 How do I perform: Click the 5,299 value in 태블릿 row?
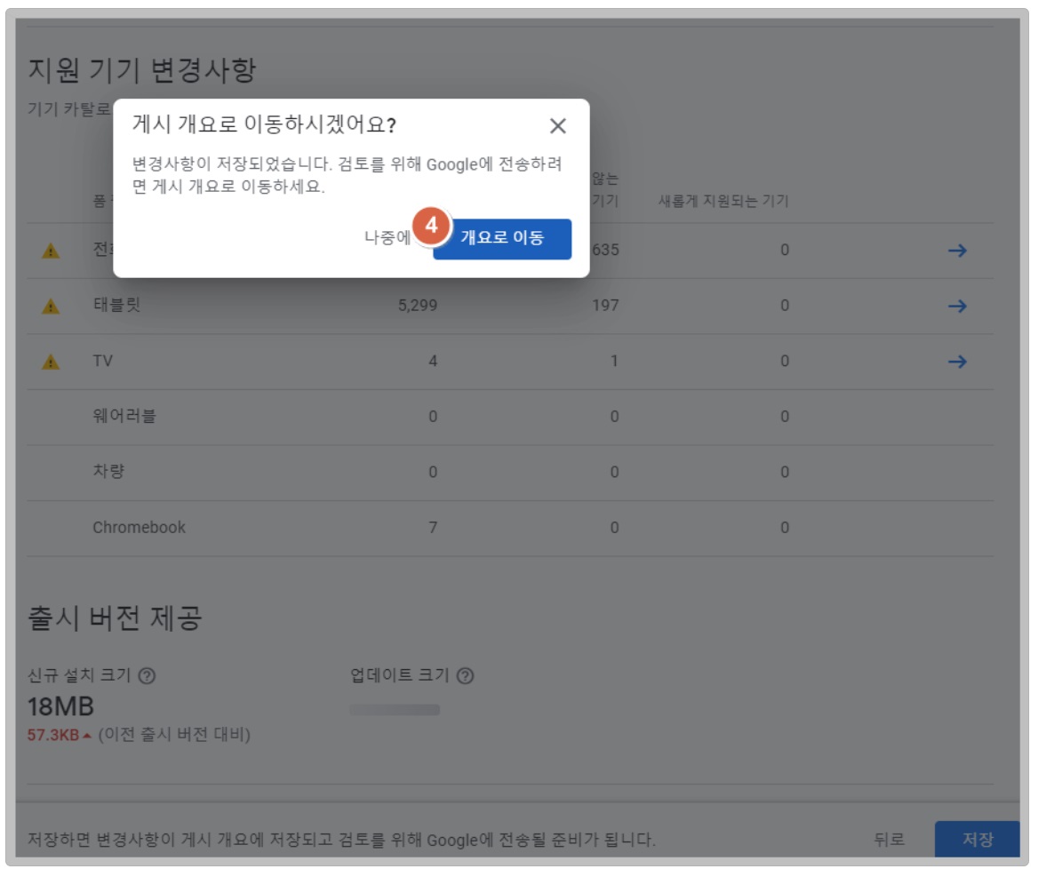pos(417,305)
